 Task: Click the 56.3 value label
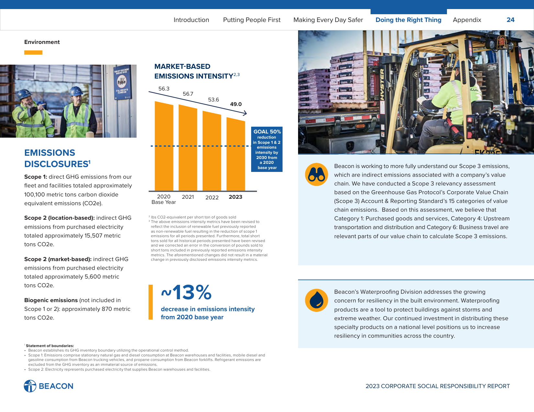tap(164, 89)
